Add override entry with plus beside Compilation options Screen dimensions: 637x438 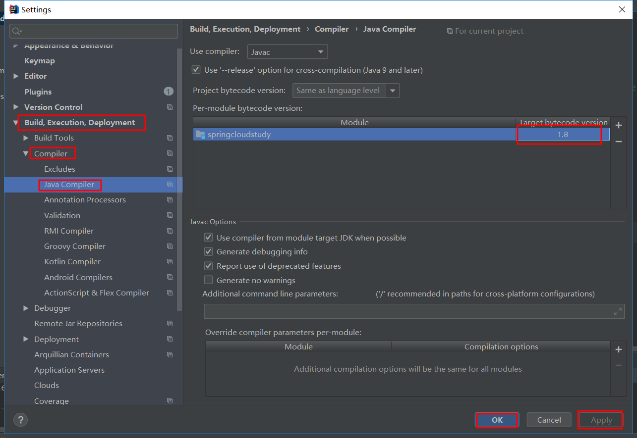click(x=619, y=349)
